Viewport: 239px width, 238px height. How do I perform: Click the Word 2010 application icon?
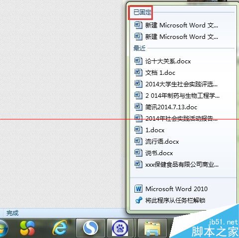pos(138,189)
